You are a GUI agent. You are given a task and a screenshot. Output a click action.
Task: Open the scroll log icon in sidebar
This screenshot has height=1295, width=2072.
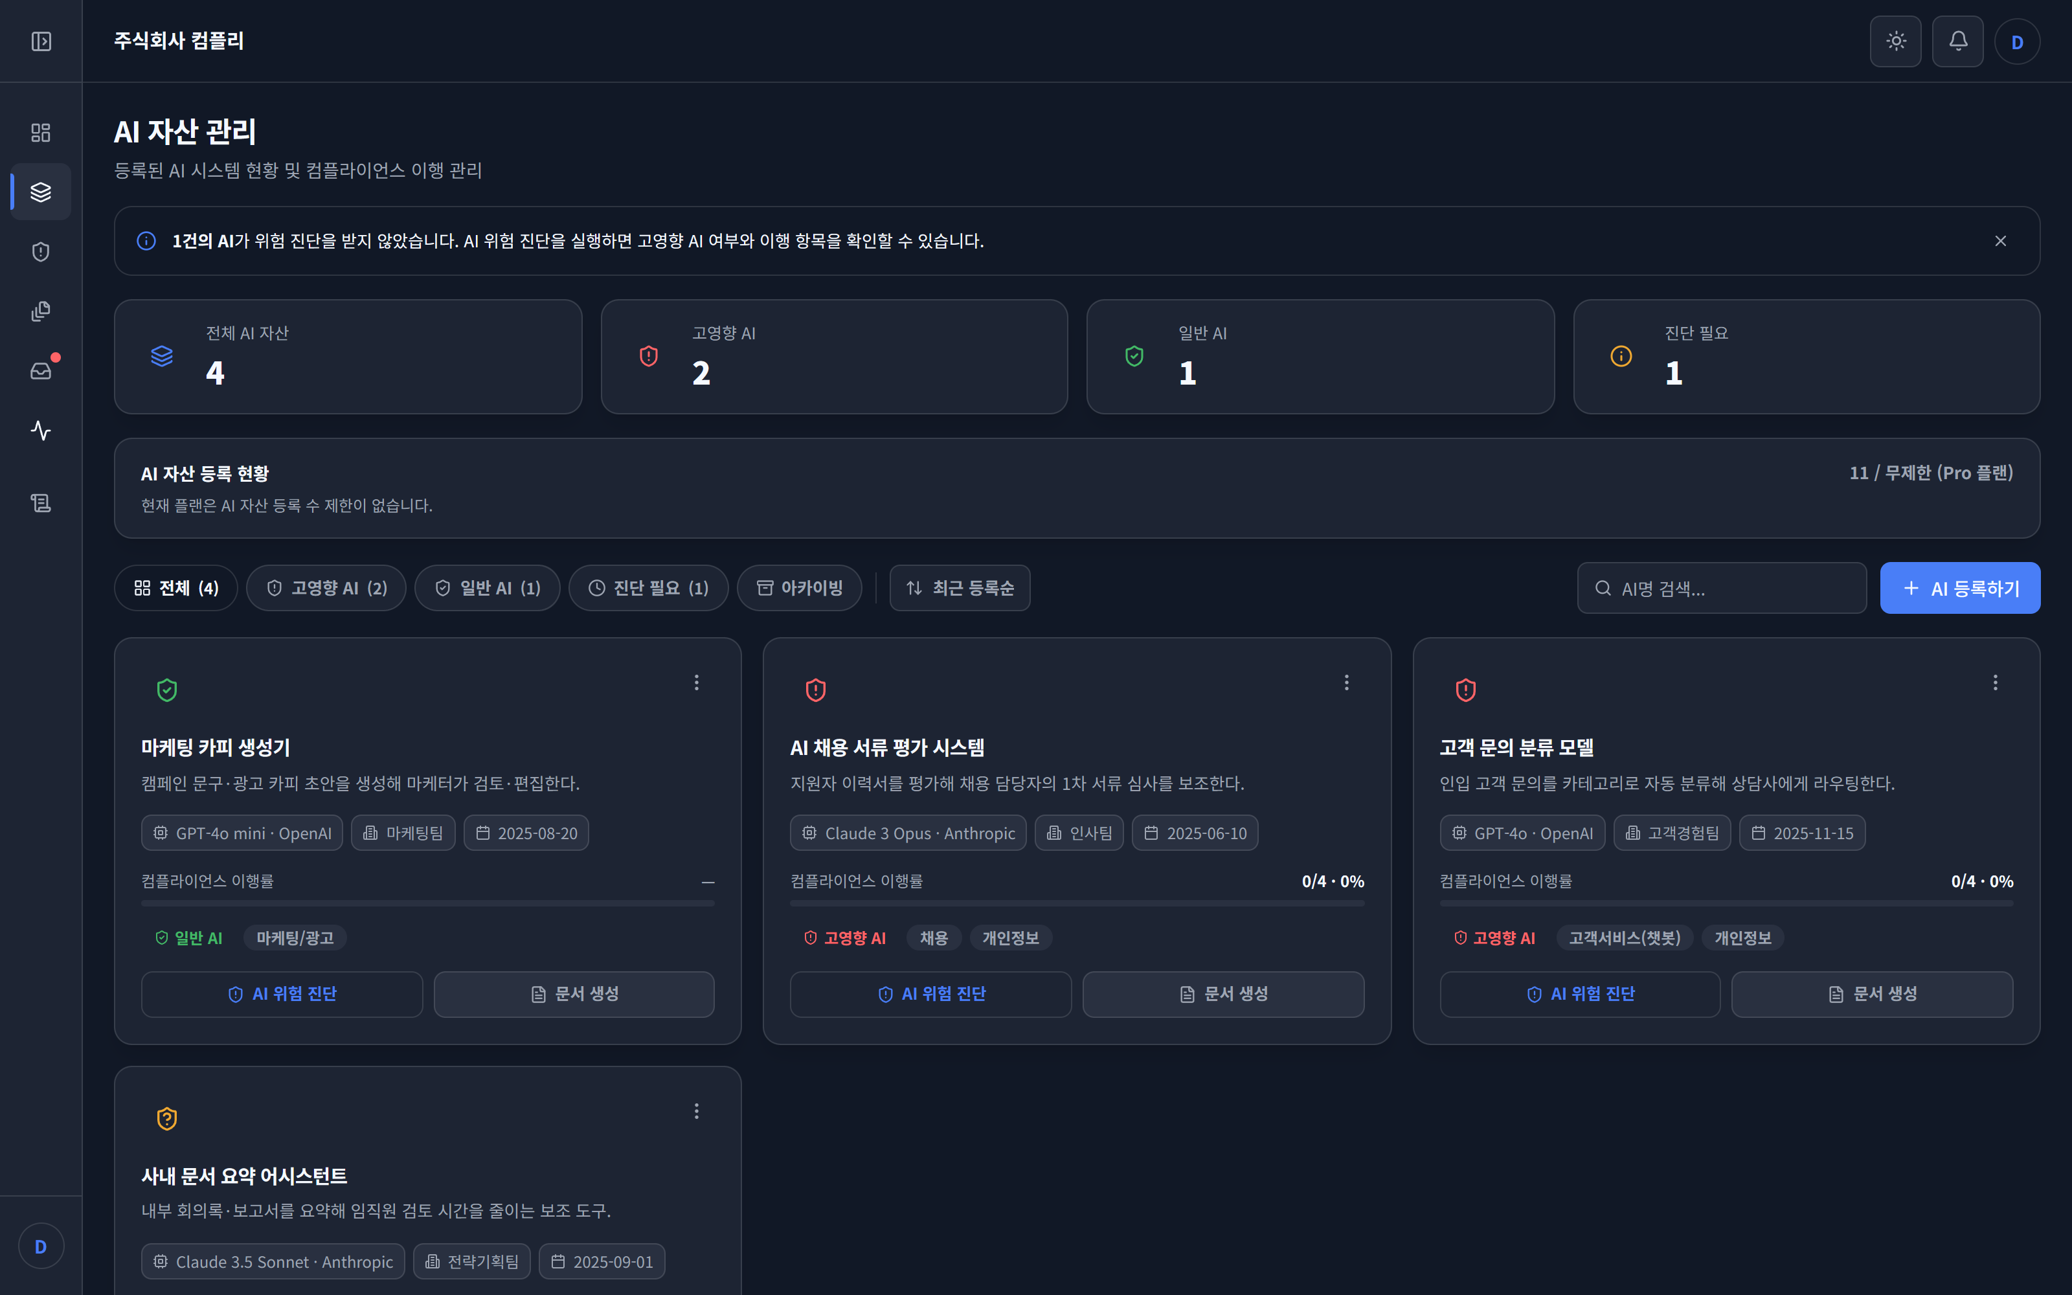(x=40, y=502)
